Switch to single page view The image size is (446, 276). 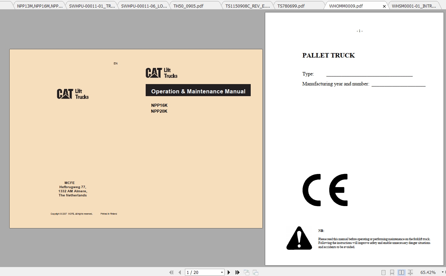tap(384, 272)
